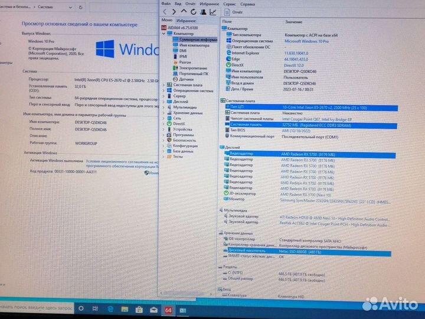
Task: Click the Intel Cougar Point Q67 chipset link
Action: point(317,119)
